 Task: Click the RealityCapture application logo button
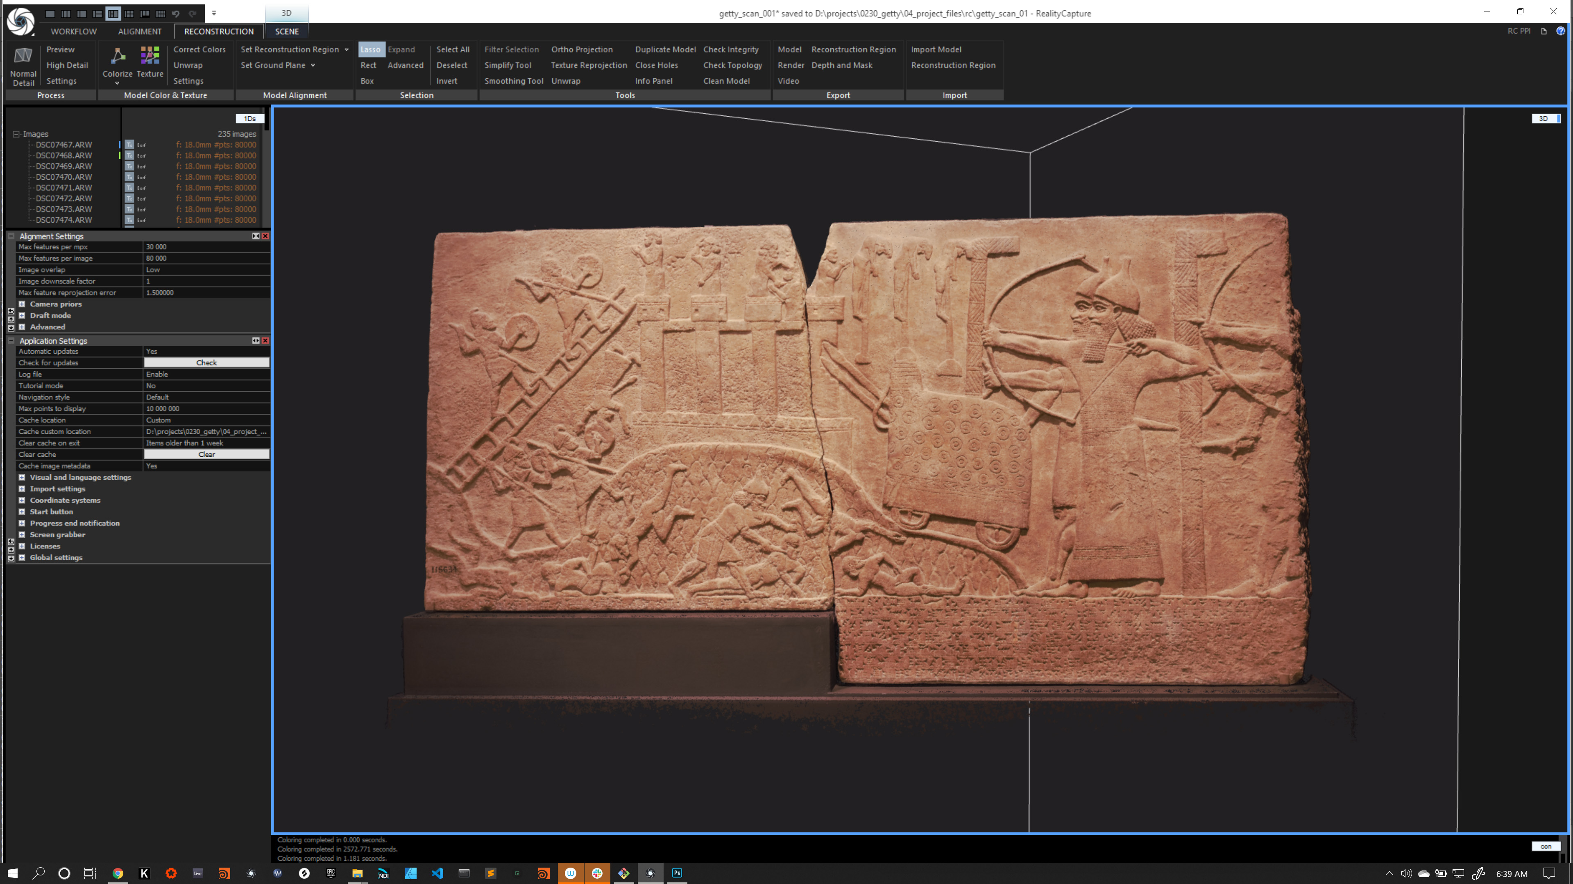[21, 21]
